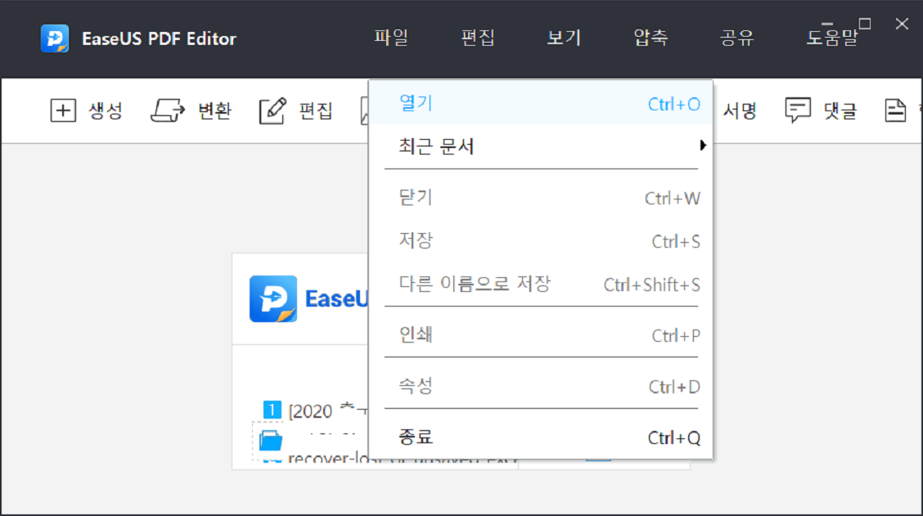The image size is (923, 516).
Task: Open recent file 1 starting with [2020
Action: tap(311, 410)
